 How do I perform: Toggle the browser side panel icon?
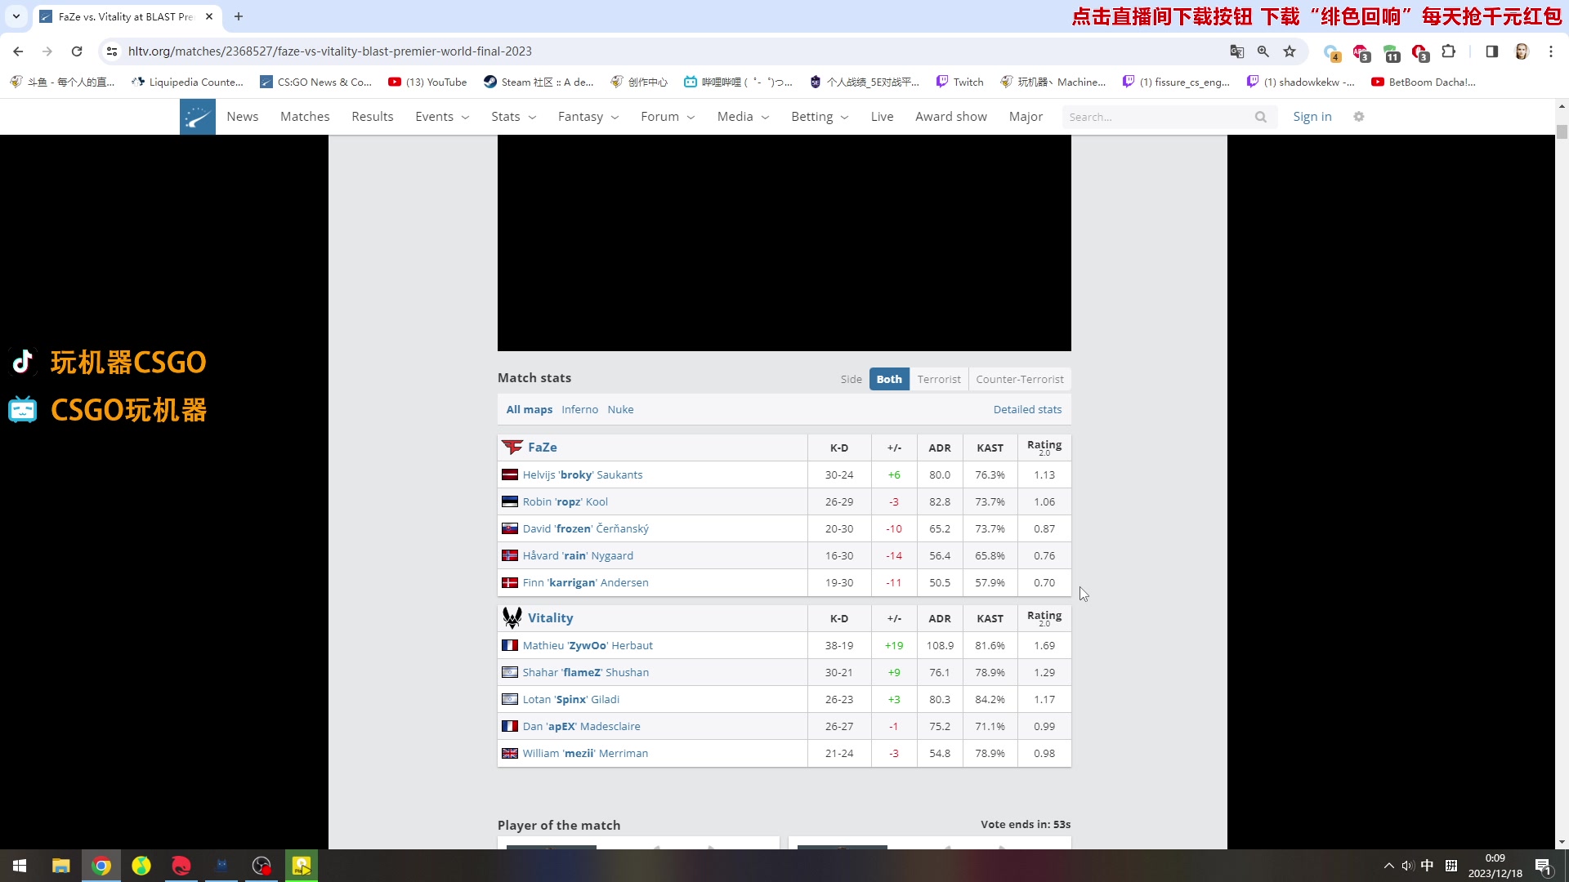coord(1491,51)
